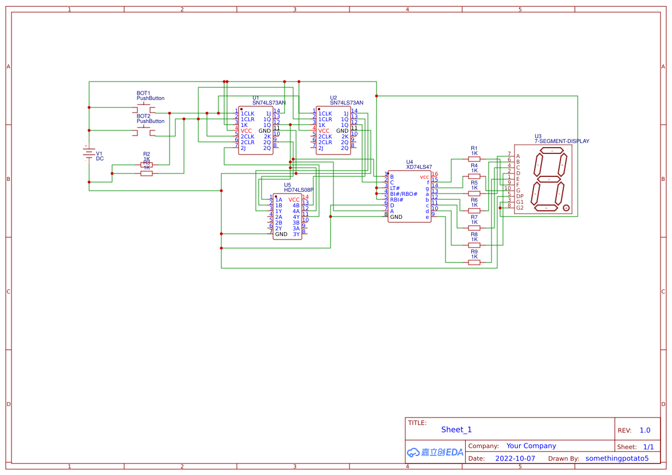Click the revision value 1.0
Viewport: 672px width, 475px height.
coord(644,430)
